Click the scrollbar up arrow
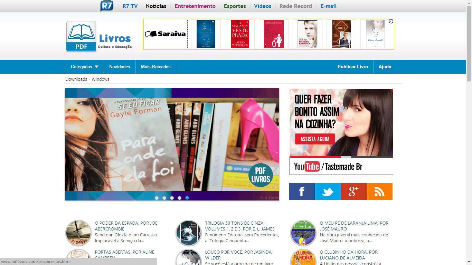The image size is (472, 265). tap(469, 3)
